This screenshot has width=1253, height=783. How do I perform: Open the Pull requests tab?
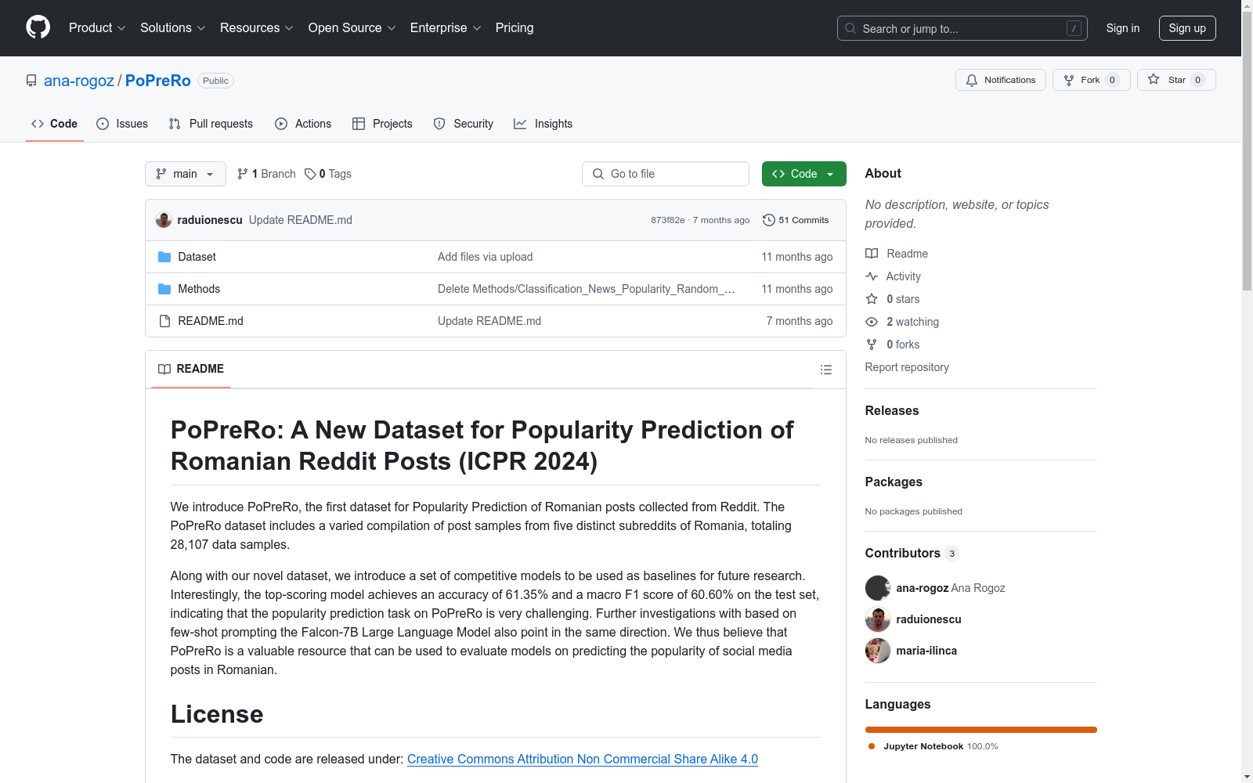coord(211,124)
